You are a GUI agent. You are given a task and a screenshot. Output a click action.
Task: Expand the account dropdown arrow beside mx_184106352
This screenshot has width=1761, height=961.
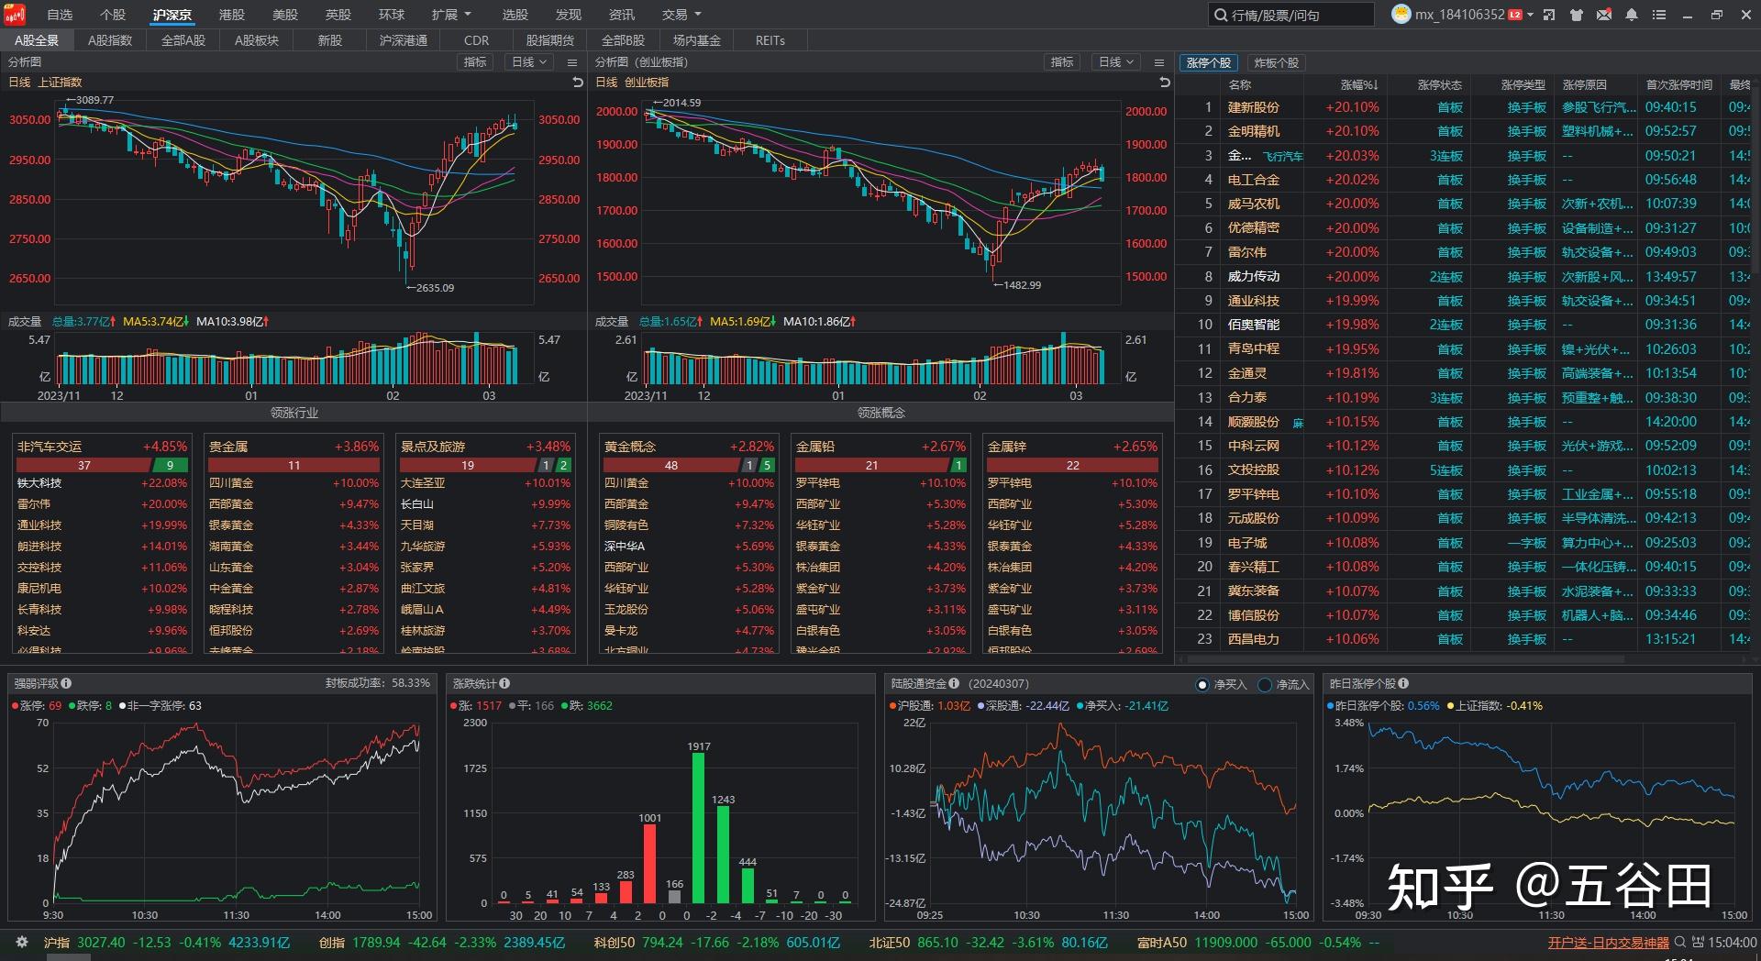pyautogui.click(x=1530, y=15)
